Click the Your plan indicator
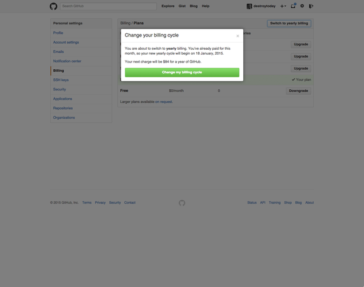364x287 pixels. pos(302,79)
